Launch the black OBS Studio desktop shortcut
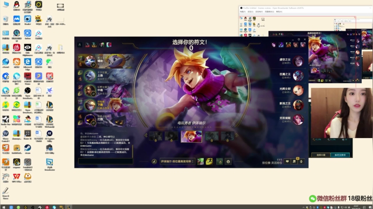 (27, 93)
